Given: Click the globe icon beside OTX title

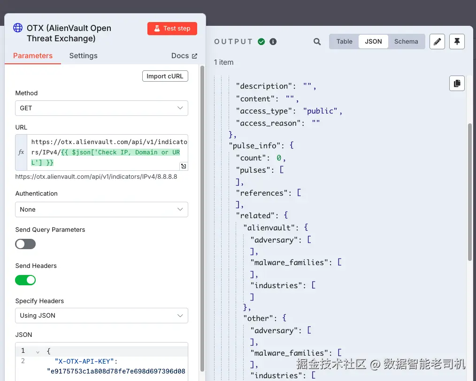Looking at the screenshot, I should click(x=18, y=28).
